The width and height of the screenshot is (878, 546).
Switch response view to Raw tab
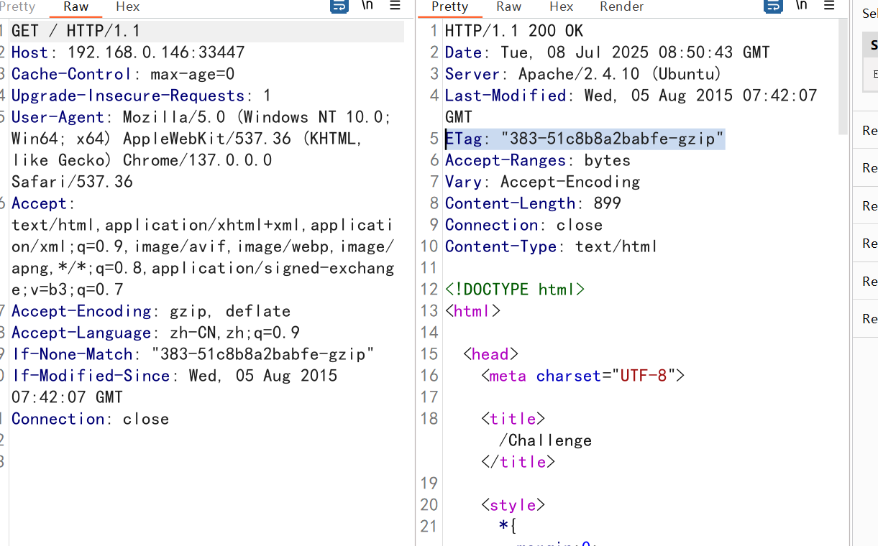coord(508,6)
